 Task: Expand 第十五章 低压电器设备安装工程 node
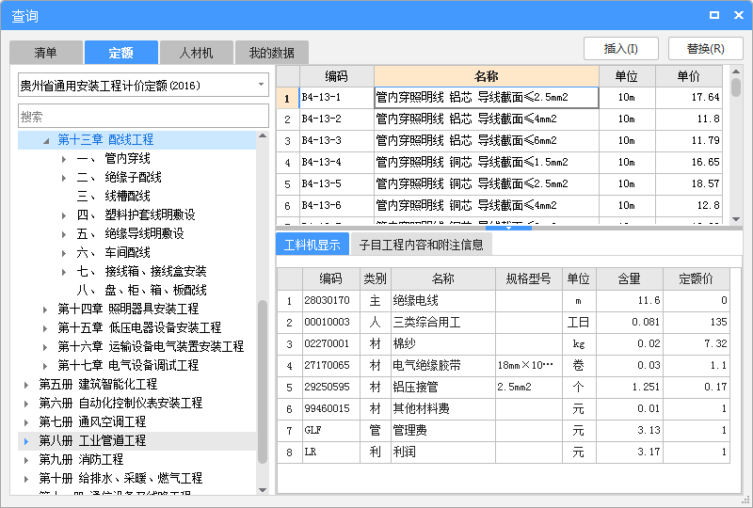click(x=45, y=328)
